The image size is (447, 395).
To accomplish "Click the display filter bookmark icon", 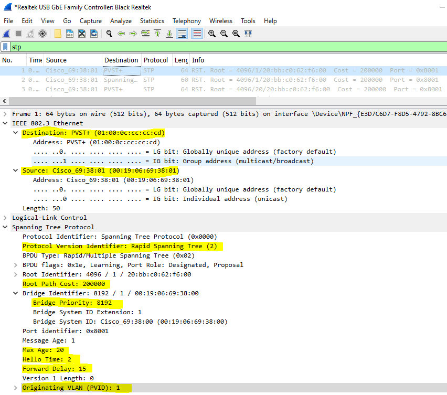I will [x=5, y=47].
